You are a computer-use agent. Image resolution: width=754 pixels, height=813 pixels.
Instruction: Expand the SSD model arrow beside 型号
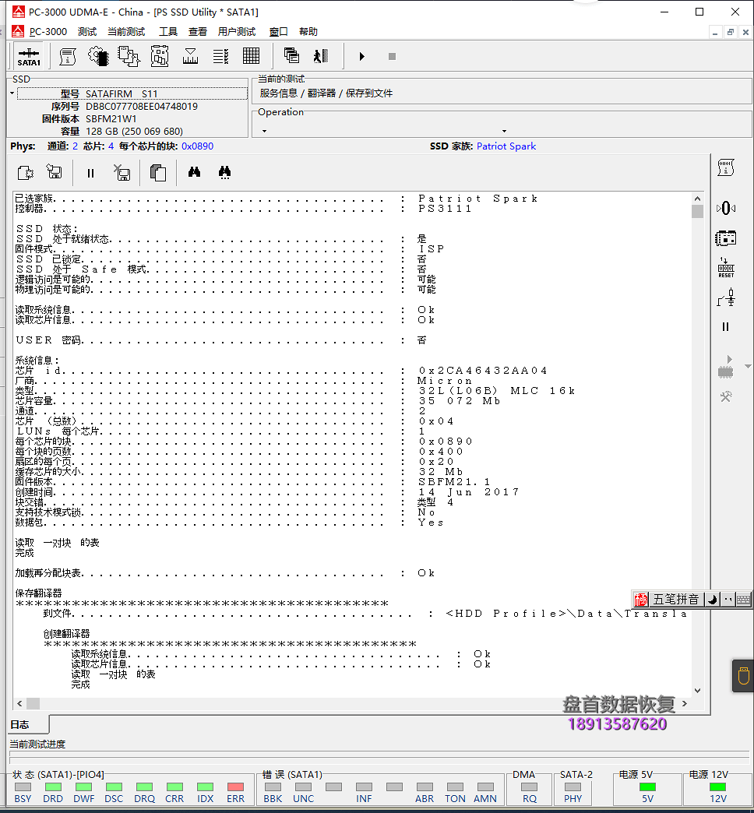(x=12, y=93)
